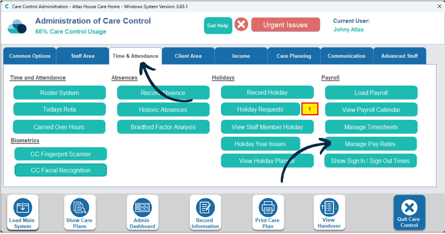Click the Load Main System icon
The width and height of the screenshot is (445, 234).
click(x=22, y=213)
